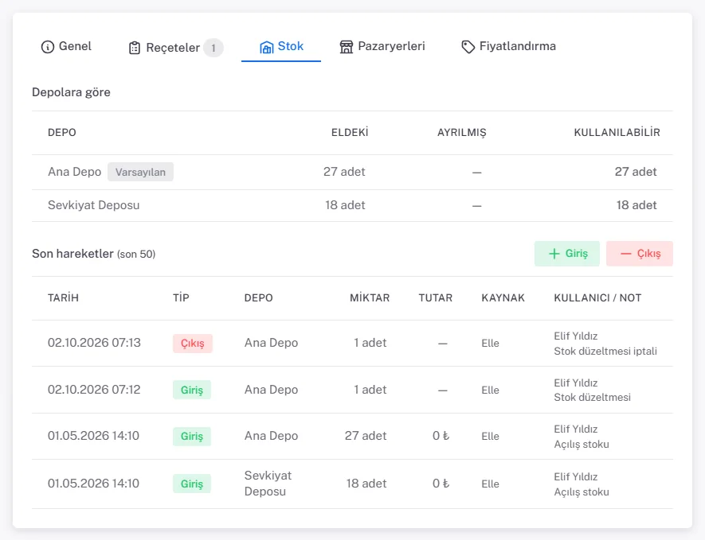705x540 pixels.
Task: Switch to the Reçeteler tab
Action: click(x=176, y=48)
